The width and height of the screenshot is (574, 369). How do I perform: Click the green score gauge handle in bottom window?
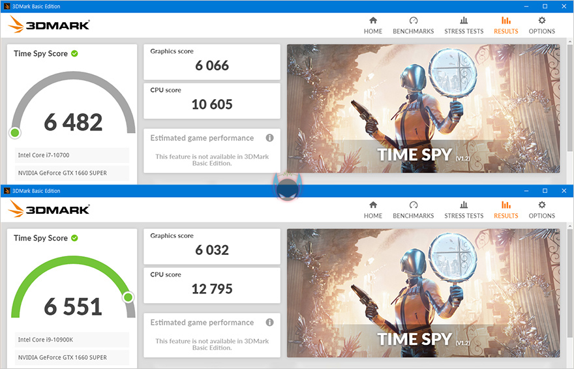pyautogui.click(x=128, y=297)
